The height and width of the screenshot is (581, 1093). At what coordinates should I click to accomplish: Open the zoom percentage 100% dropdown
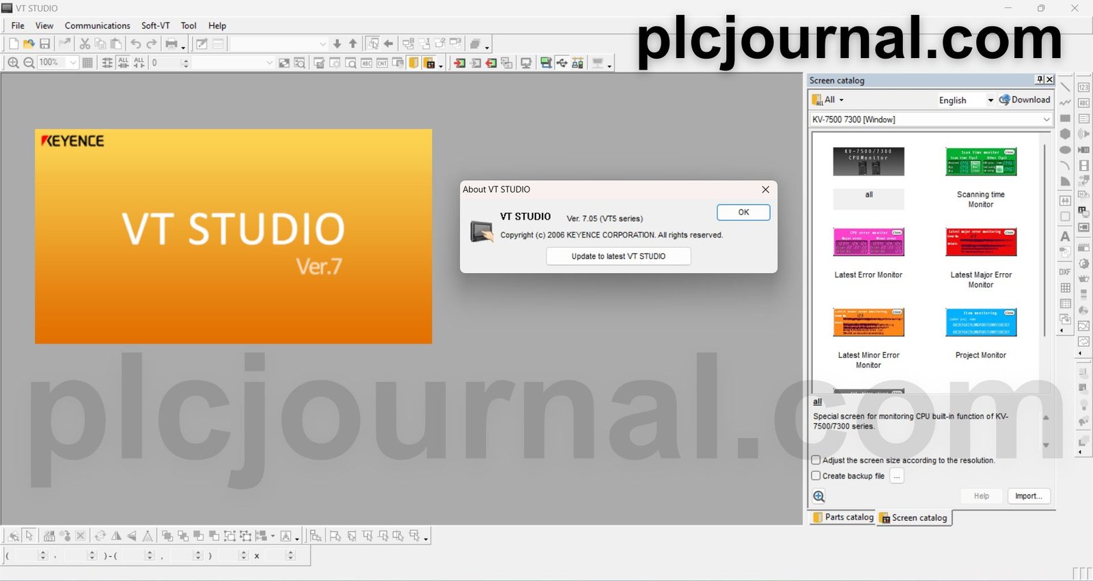[72, 63]
